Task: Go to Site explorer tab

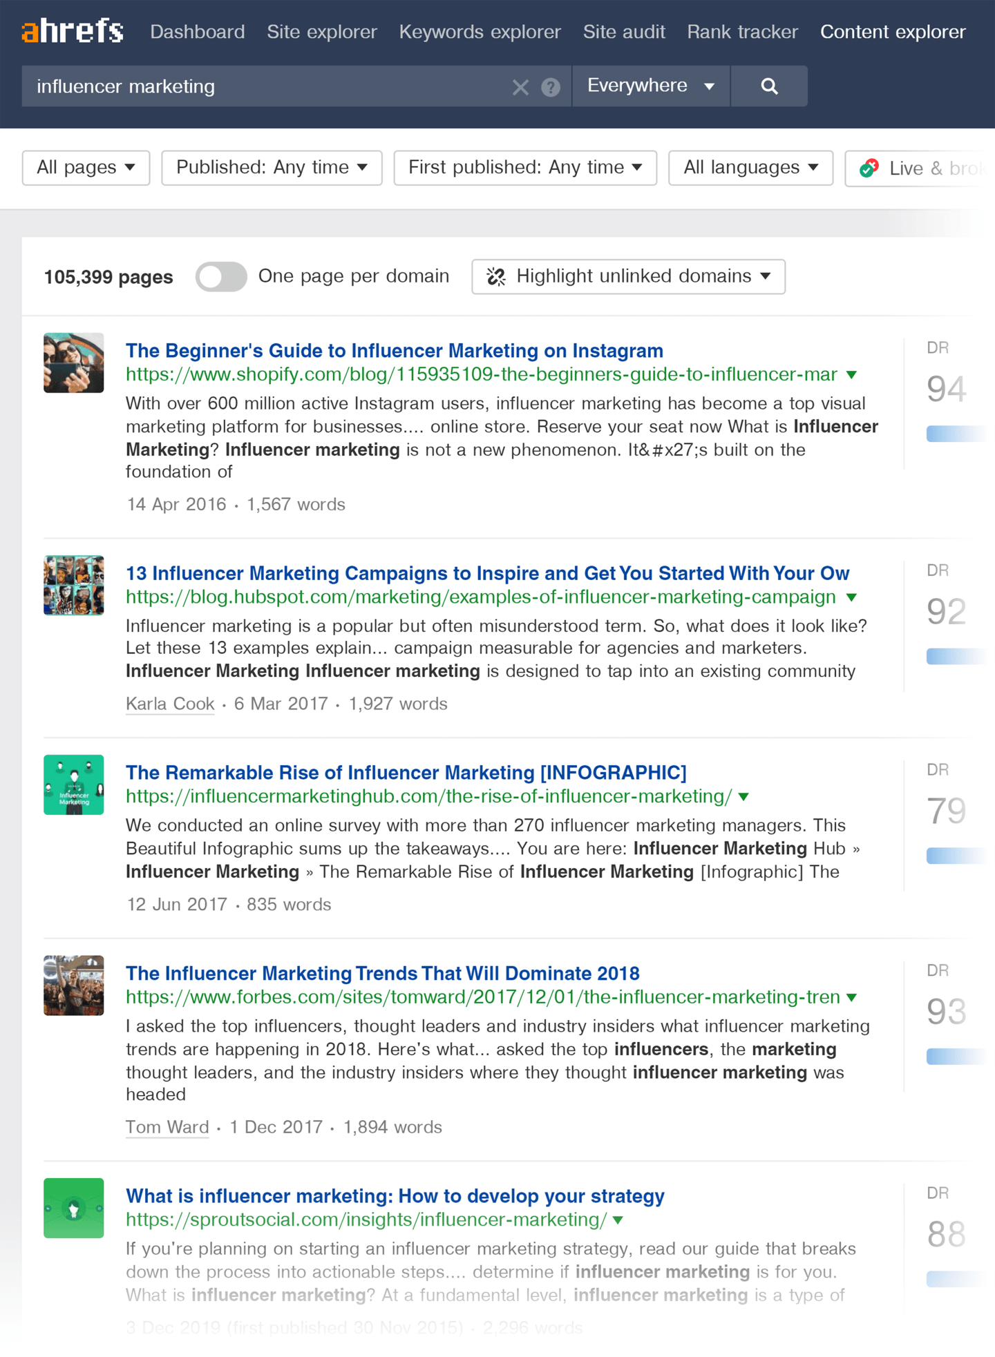Action: (x=322, y=32)
